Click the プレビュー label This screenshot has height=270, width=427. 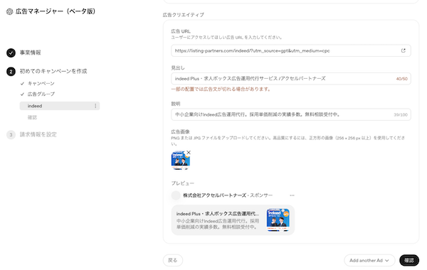point(182,183)
